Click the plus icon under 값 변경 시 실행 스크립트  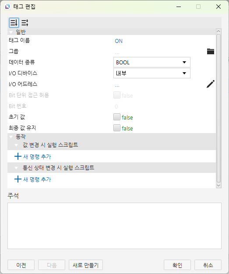[18, 156]
